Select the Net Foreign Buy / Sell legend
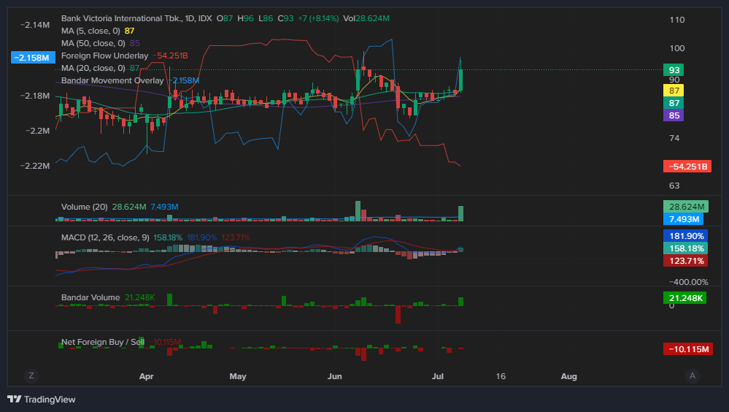The height and width of the screenshot is (412, 729). point(103,342)
